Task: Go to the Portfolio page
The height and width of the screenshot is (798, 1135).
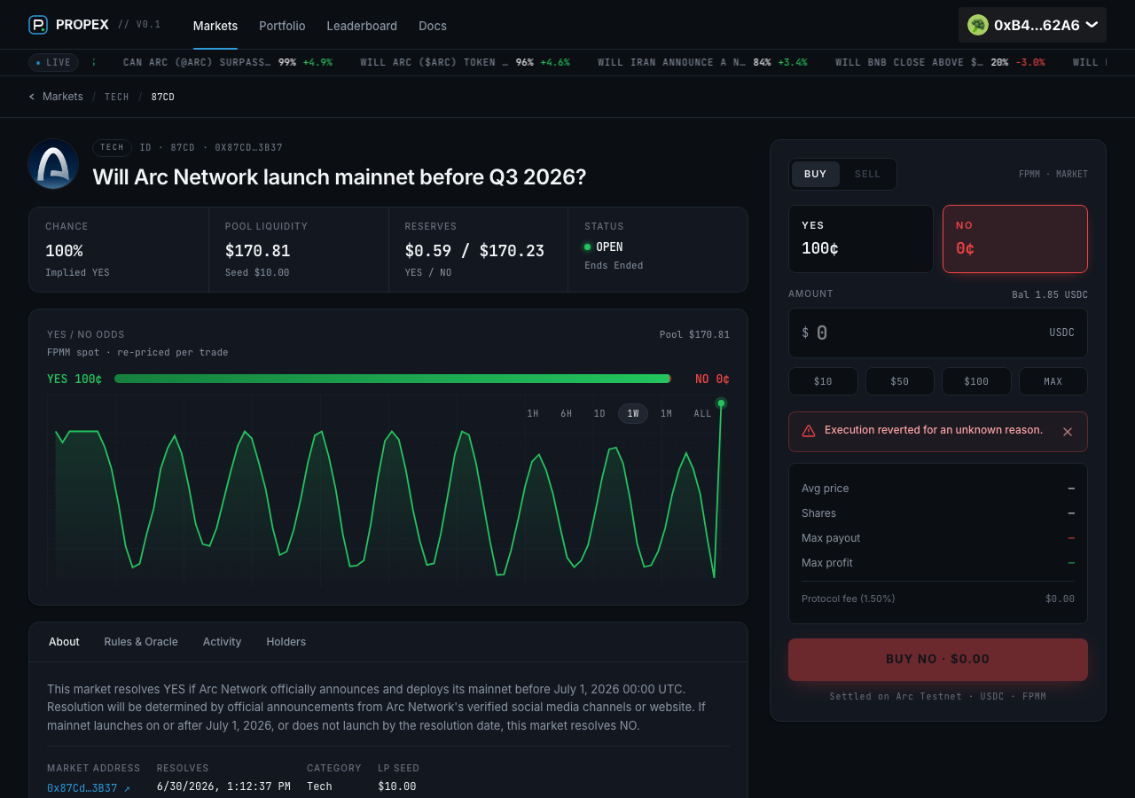Action: 282,26
